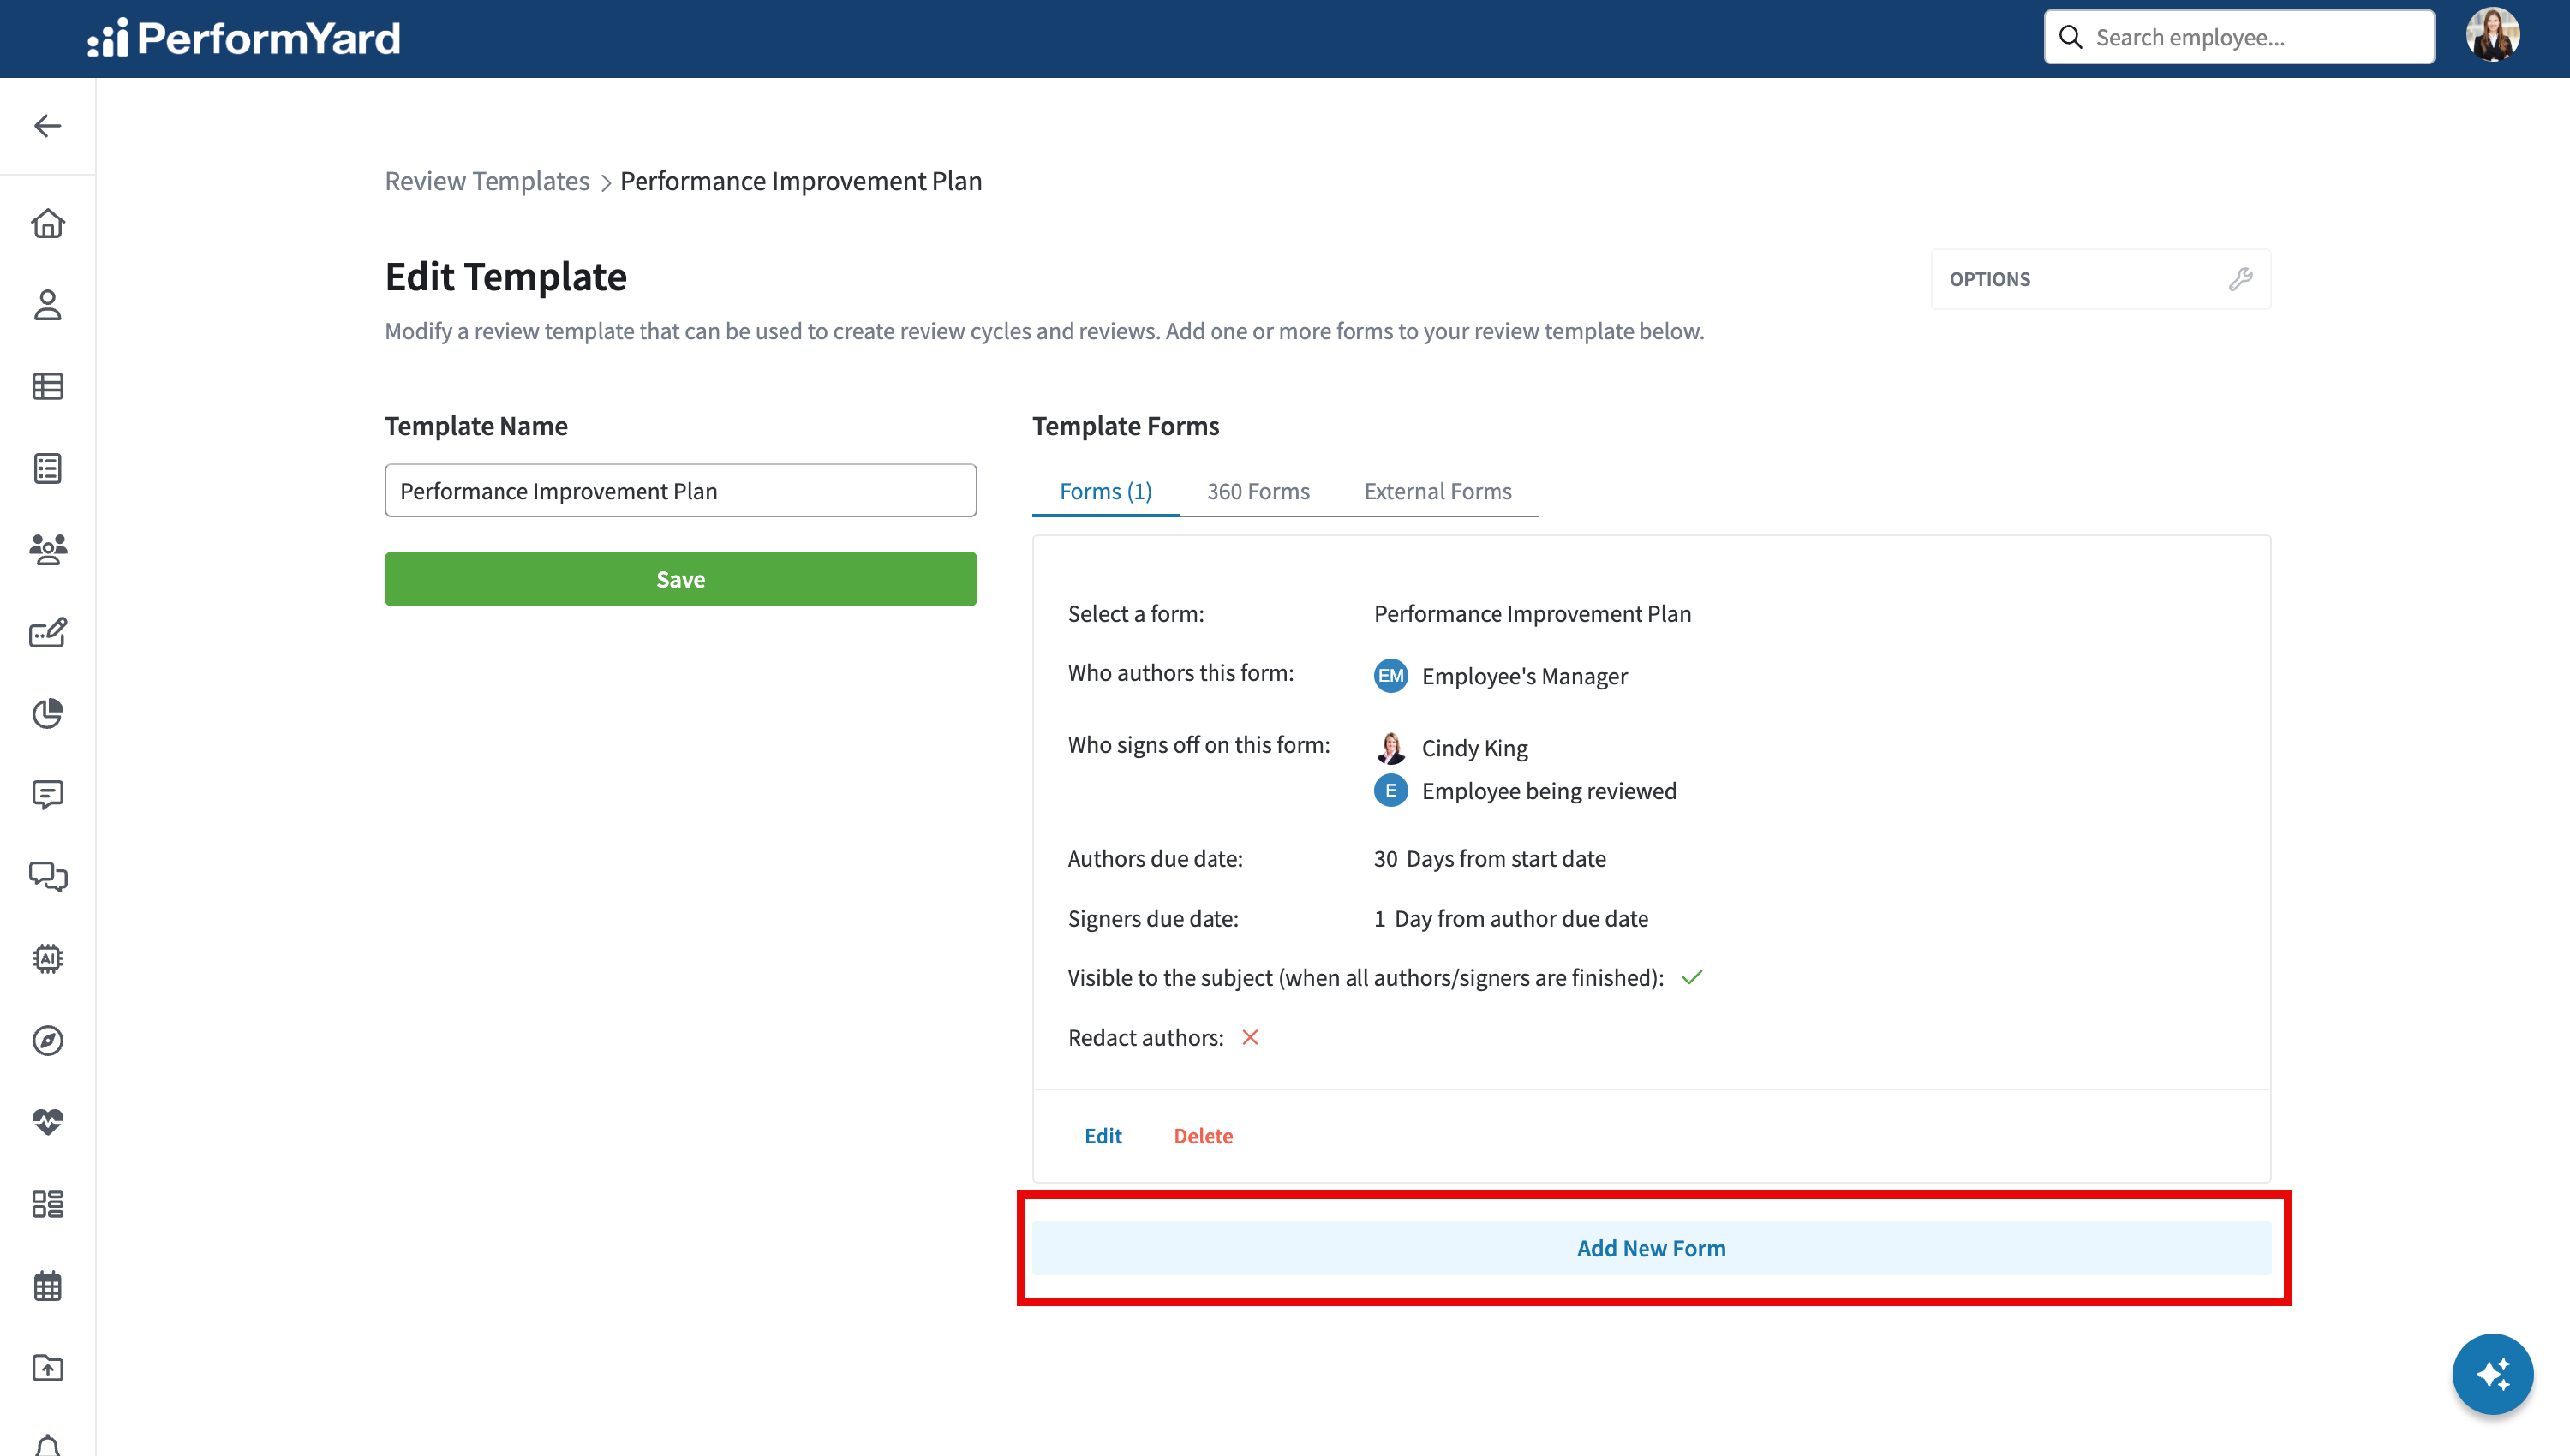Click the EM Employee's Manager badge
This screenshot has height=1456, width=2570.
point(1390,676)
